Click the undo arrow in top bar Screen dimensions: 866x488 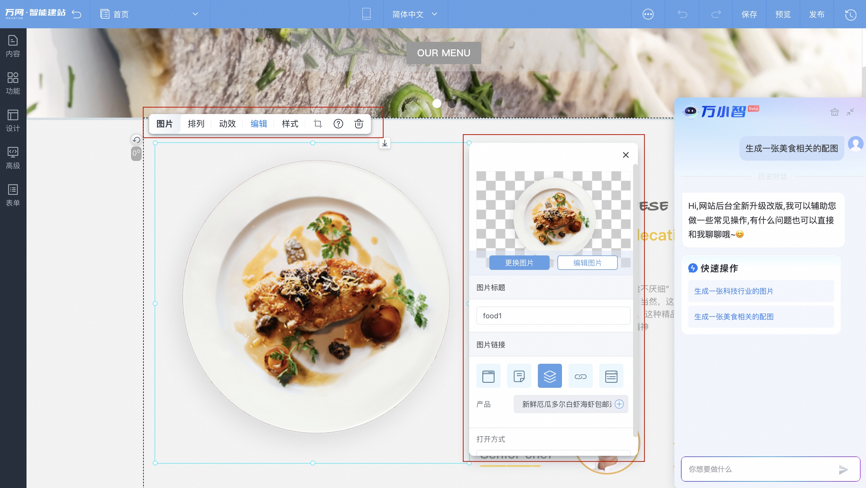682,14
